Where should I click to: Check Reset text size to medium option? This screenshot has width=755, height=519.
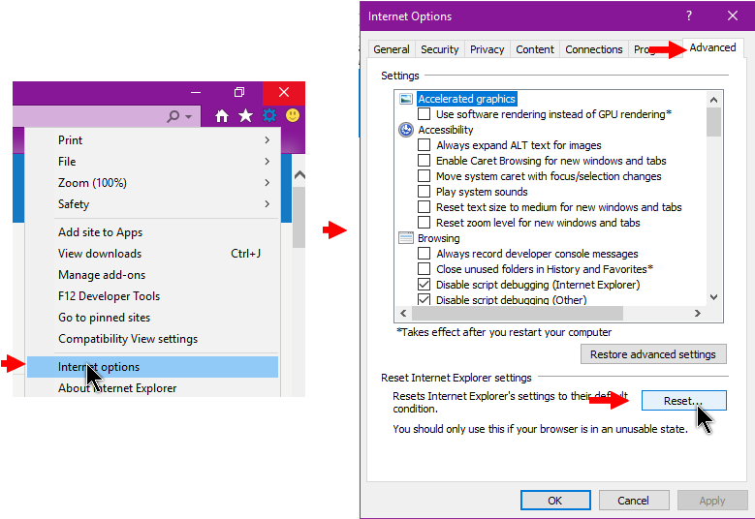pyautogui.click(x=424, y=207)
